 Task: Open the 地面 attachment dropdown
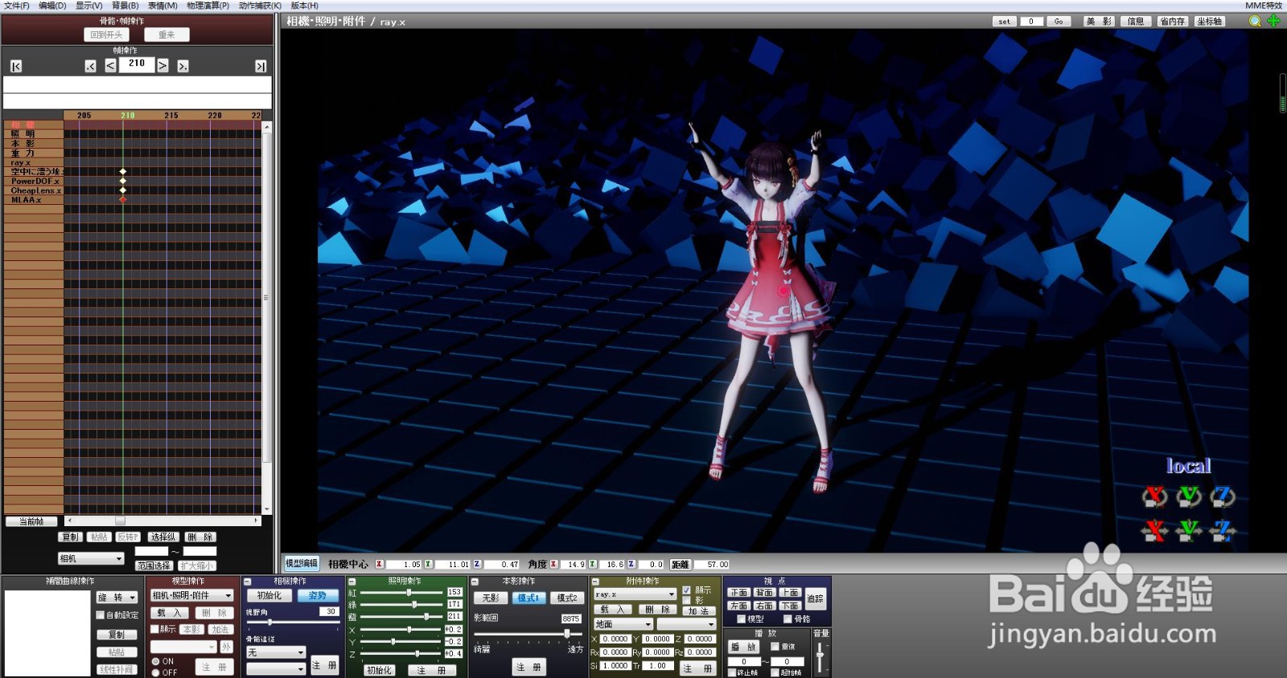[623, 624]
